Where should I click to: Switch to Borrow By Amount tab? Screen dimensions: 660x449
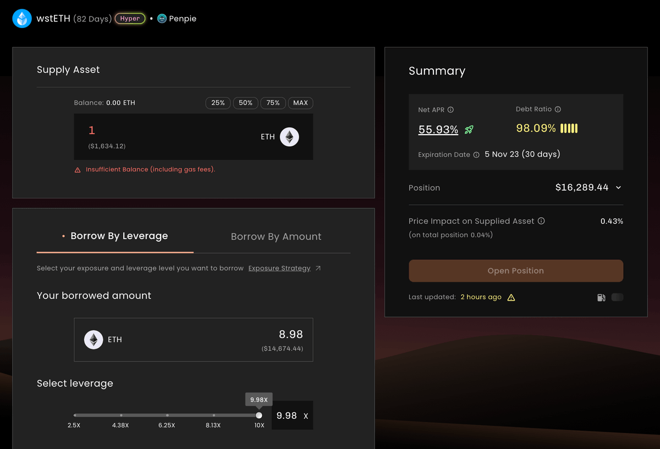pyautogui.click(x=276, y=236)
